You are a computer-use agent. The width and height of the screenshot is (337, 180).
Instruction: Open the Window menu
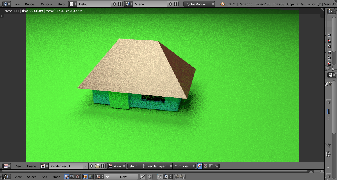click(x=46, y=4)
